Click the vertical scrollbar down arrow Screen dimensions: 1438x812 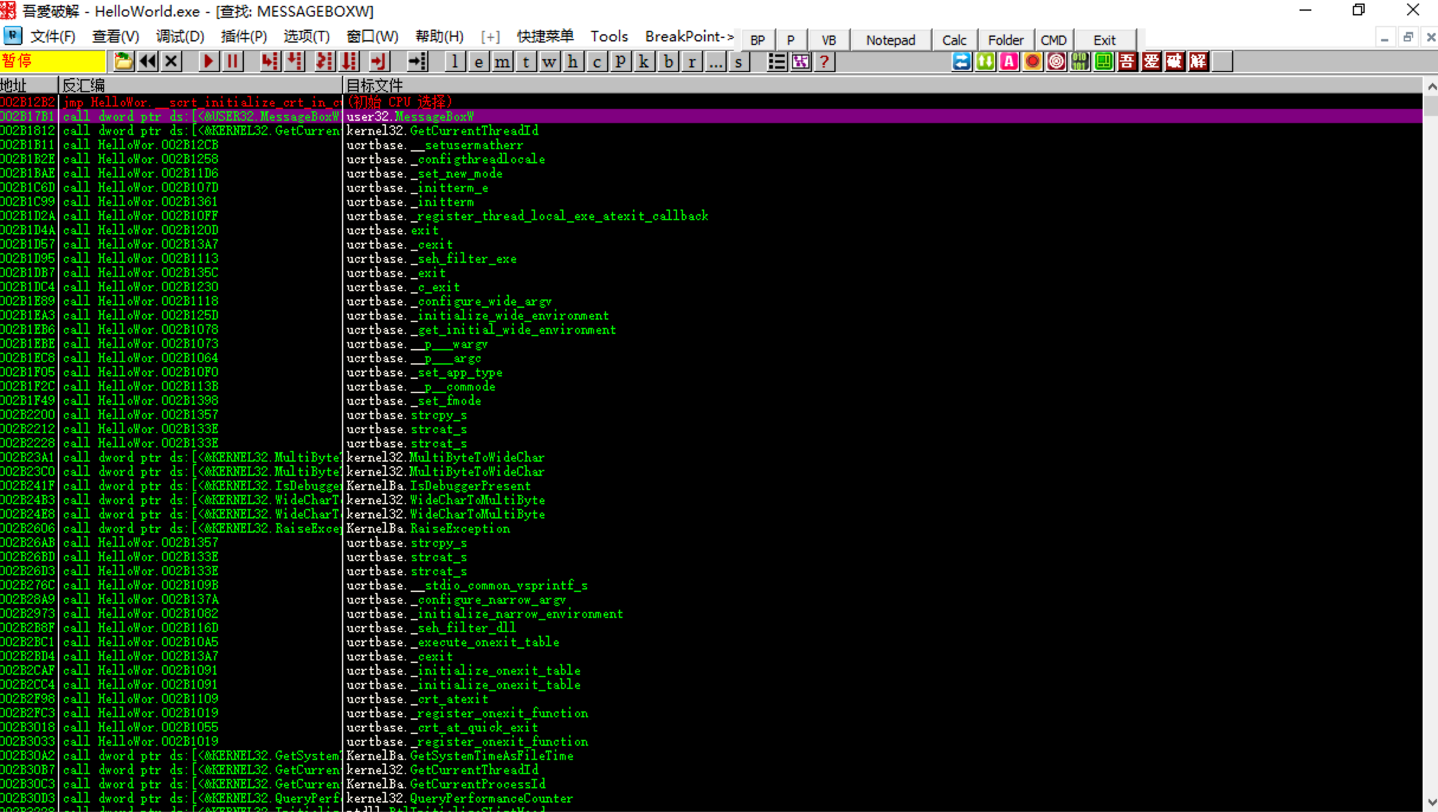[x=1431, y=803]
